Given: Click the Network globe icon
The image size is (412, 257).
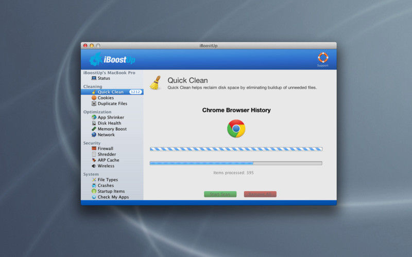Looking at the screenshot, I should click(94, 135).
